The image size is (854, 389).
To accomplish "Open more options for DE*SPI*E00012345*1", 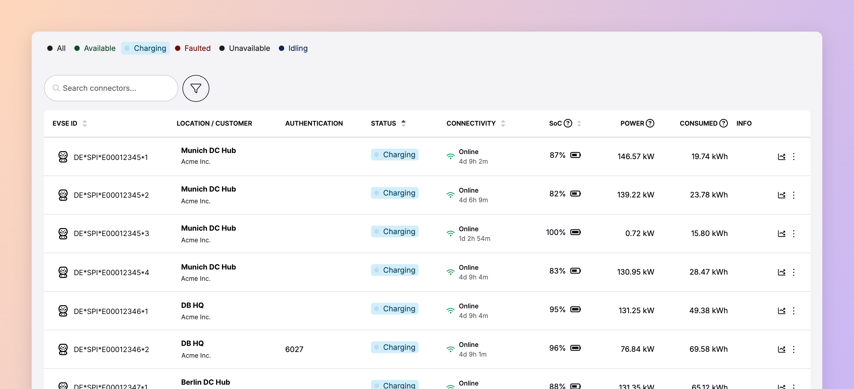I will coord(793,157).
